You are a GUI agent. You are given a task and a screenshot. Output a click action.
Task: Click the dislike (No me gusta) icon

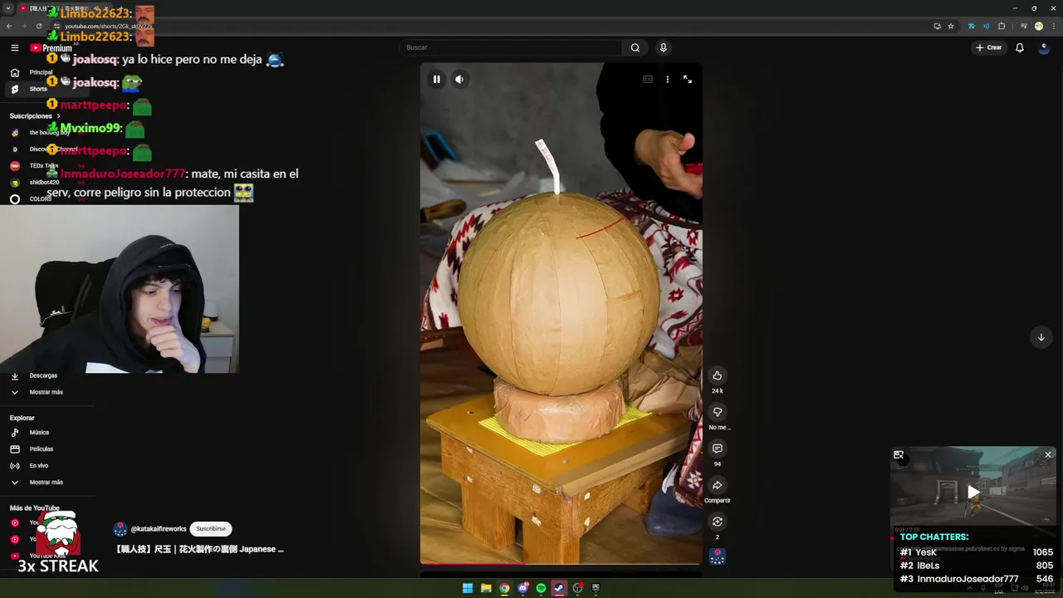[718, 412]
